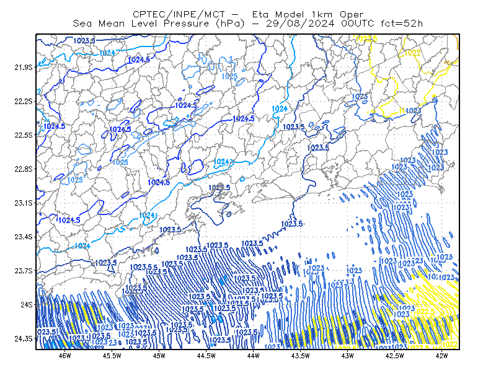The image size is (496, 383).
Task: Click the 22.5S latitude axis label
Action: point(24,135)
